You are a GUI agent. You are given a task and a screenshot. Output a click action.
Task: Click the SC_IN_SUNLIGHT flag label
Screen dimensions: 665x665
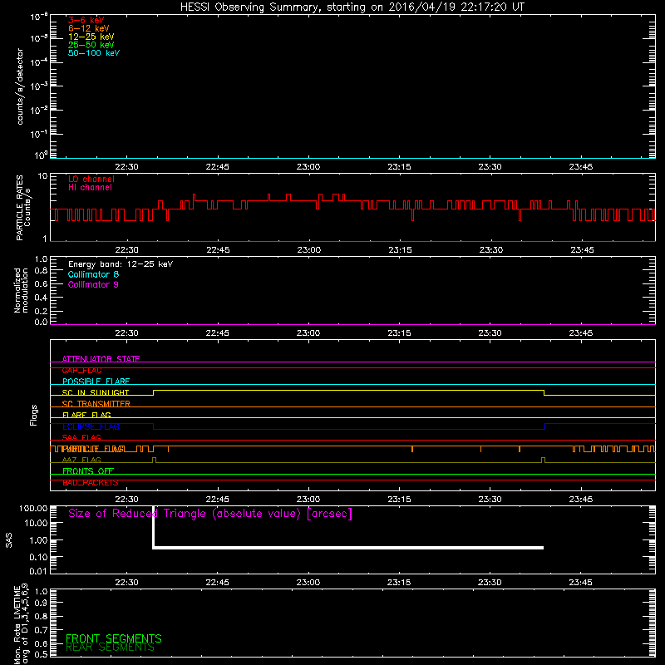coord(96,392)
